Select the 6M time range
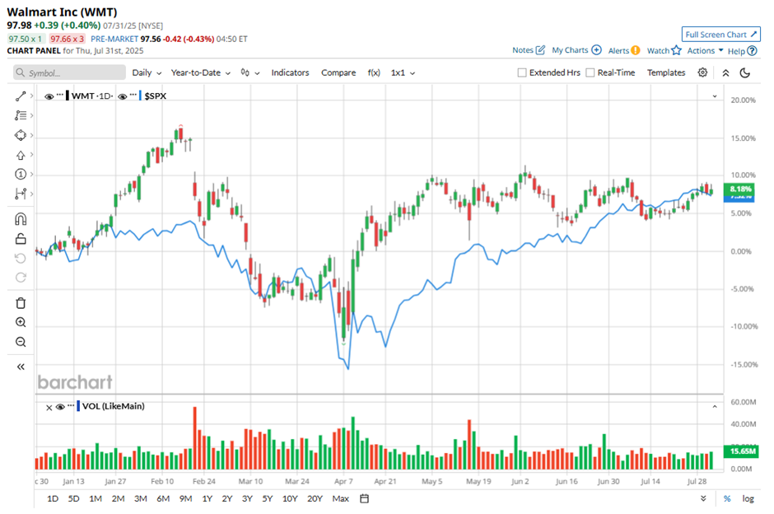 point(163,498)
